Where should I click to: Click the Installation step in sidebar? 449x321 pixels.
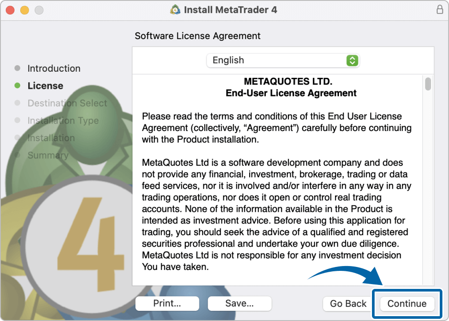click(51, 138)
